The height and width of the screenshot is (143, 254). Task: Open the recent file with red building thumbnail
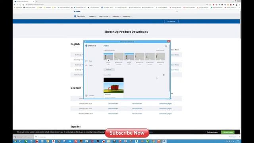[114, 87]
